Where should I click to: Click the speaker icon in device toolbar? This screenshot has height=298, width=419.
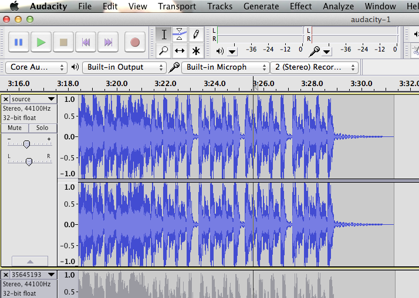(x=75, y=67)
